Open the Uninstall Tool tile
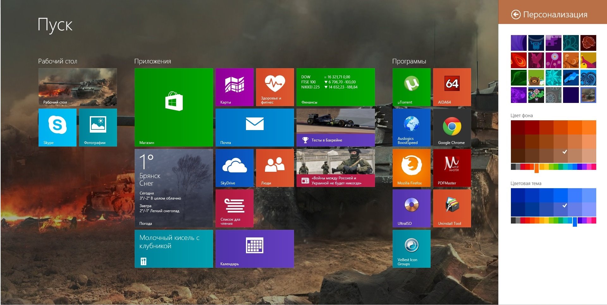The width and height of the screenshot is (607, 305). click(x=452, y=208)
